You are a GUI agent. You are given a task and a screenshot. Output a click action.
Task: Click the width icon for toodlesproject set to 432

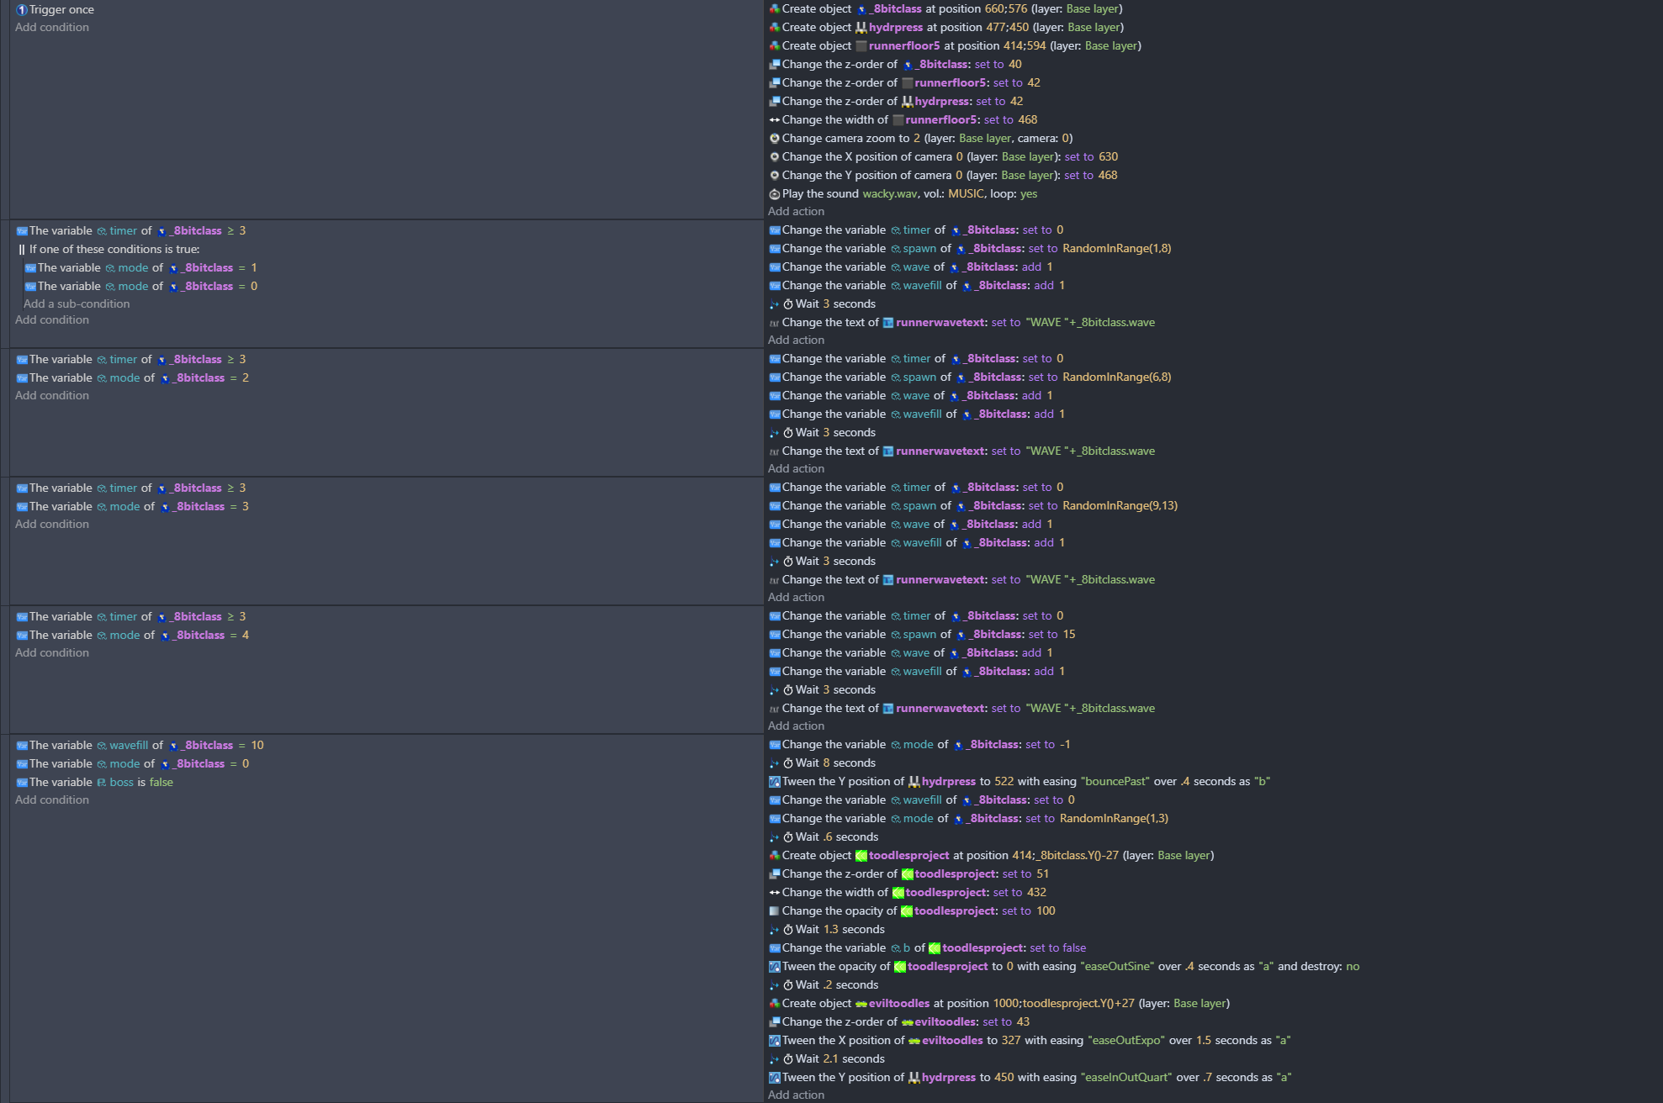click(775, 893)
